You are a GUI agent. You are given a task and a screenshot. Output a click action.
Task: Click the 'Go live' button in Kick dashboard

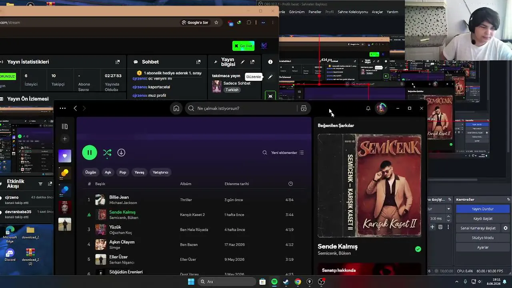click(x=243, y=46)
